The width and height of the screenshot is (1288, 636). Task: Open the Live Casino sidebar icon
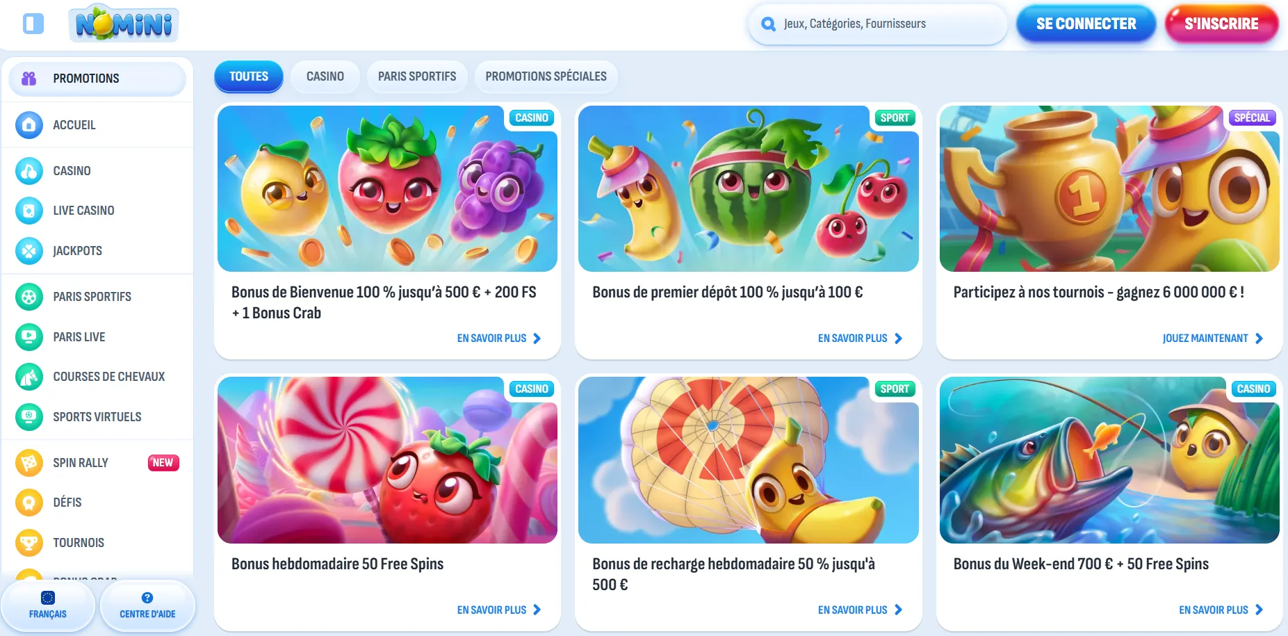29,211
